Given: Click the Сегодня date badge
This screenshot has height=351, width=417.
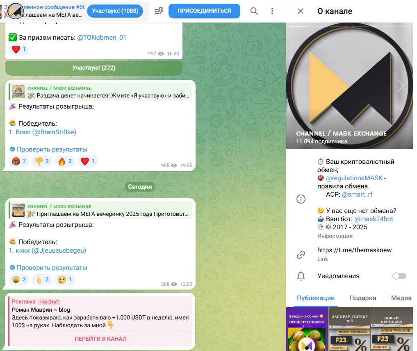Looking at the screenshot, I should (x=140, y=187).
